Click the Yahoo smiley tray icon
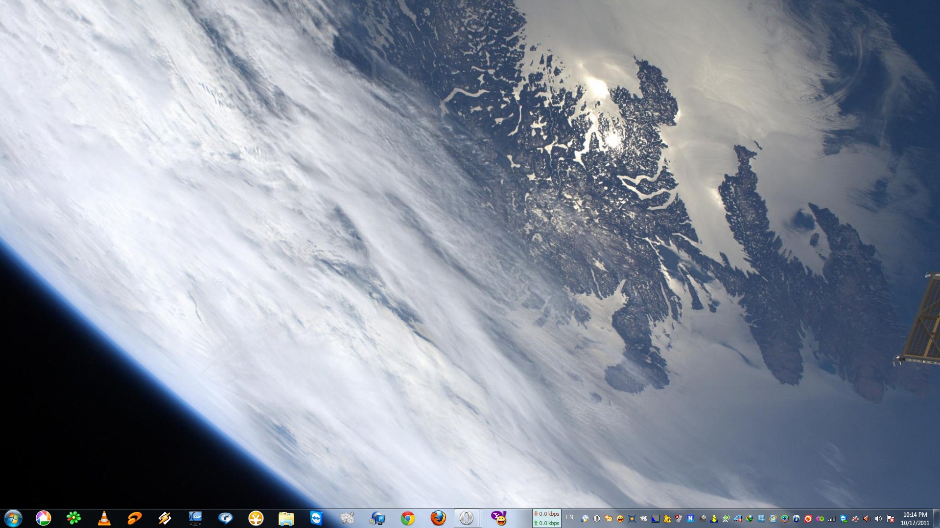This screenshot has width=940, height=528. [x=620, y=518]
